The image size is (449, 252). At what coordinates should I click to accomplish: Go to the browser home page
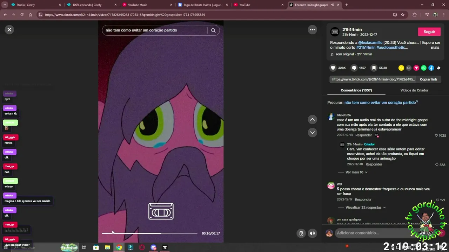tap(31, 15)
